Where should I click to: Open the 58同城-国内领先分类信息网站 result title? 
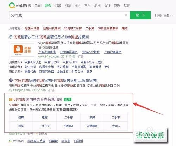click(38, 99)
